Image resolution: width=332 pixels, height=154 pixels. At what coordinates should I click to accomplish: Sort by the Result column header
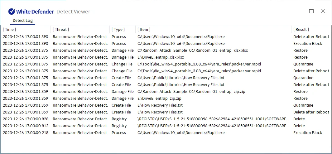(x=301, y=29)
